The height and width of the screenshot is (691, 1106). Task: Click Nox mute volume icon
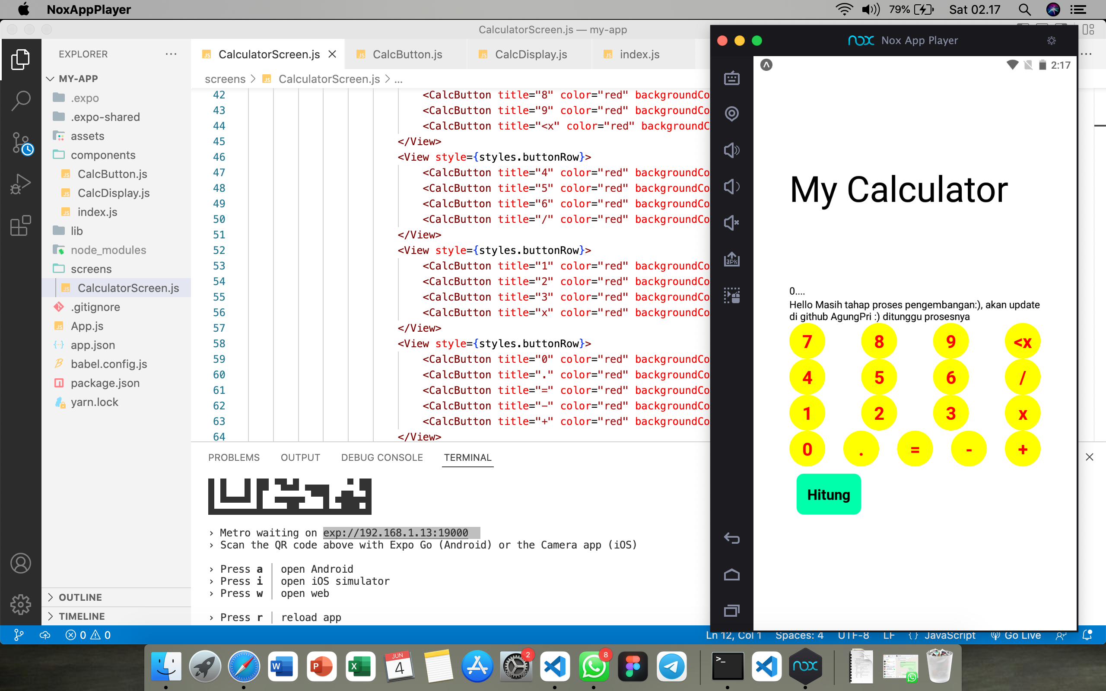pos(732,223)
